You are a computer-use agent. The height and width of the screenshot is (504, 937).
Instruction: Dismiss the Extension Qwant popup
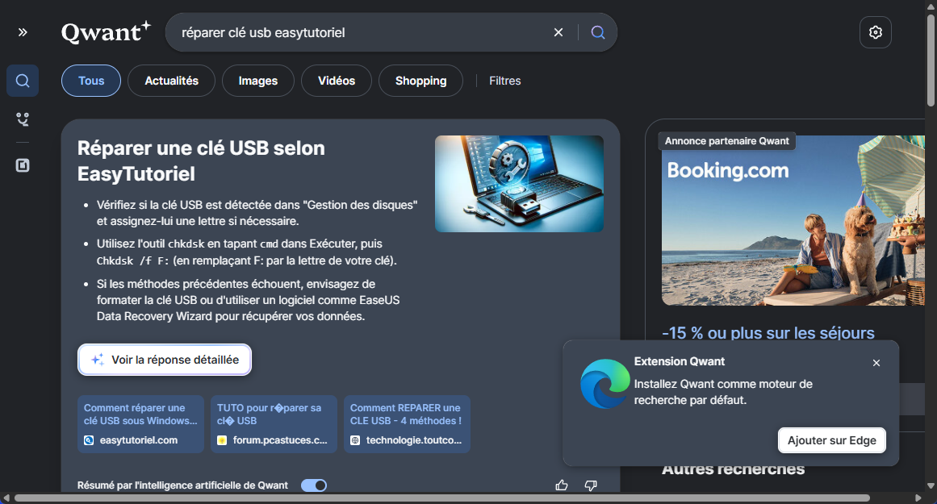[876, 363]
